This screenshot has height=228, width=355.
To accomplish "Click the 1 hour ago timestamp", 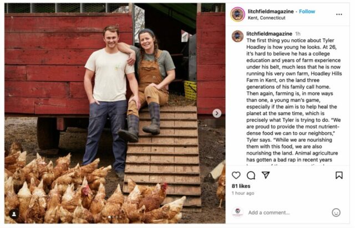I will (243, 193).
